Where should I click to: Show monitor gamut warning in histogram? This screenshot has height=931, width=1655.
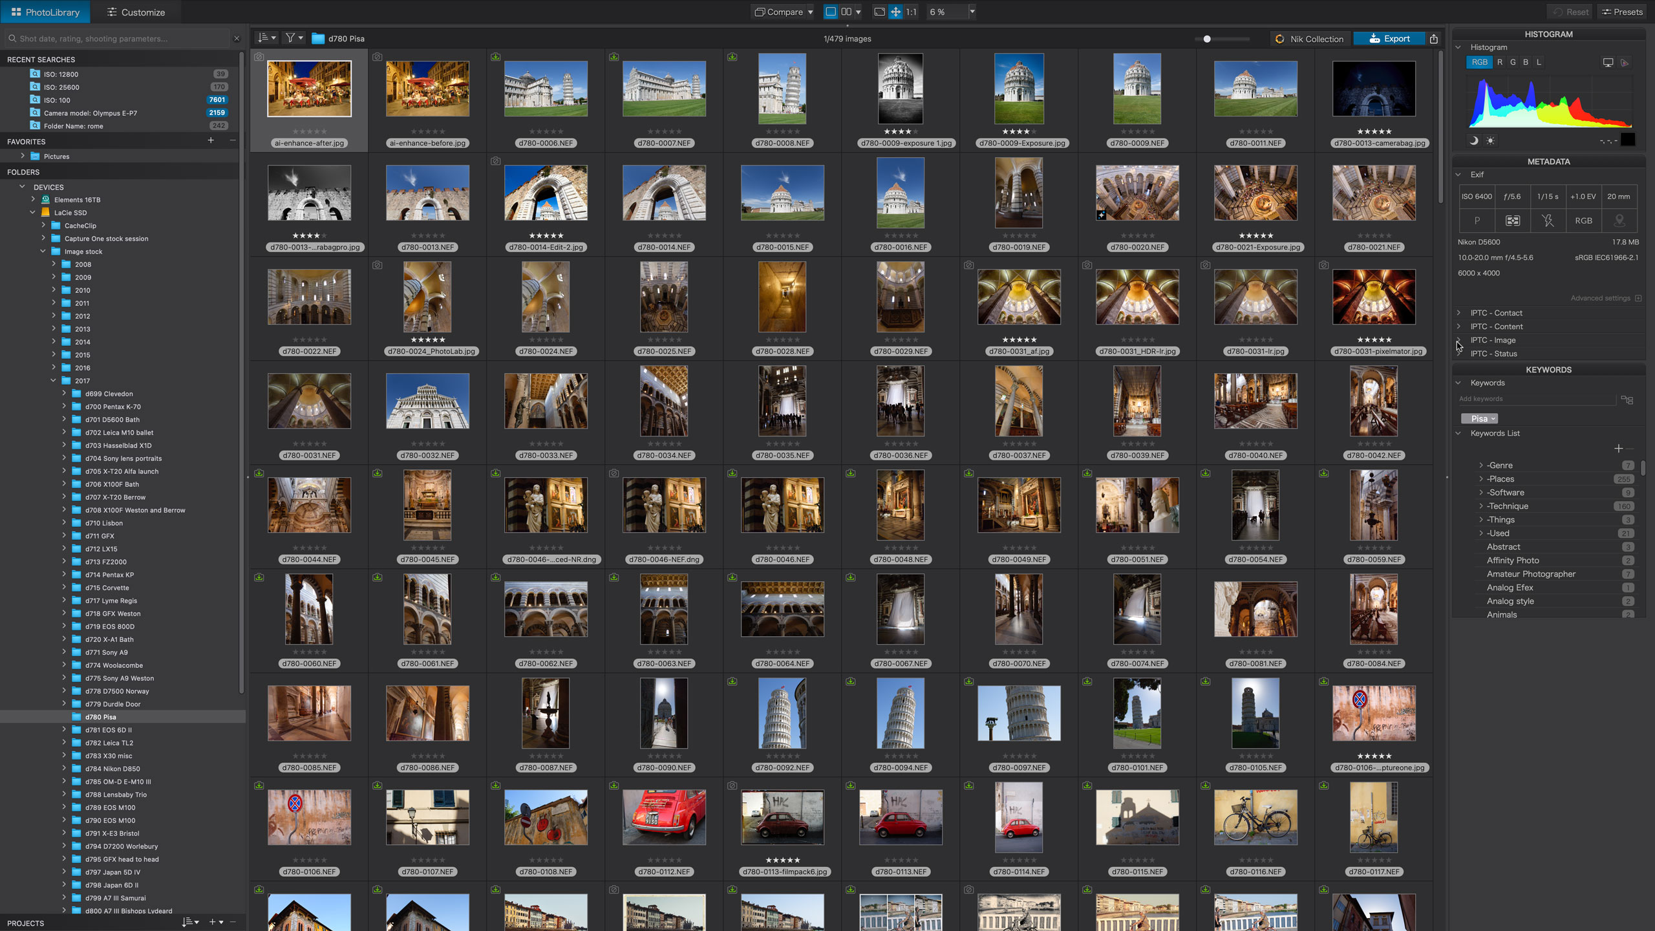1608,62
